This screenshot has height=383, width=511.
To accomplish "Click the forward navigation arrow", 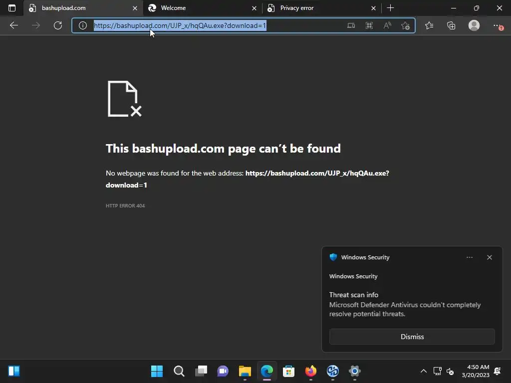I will [x=36, y=25].
